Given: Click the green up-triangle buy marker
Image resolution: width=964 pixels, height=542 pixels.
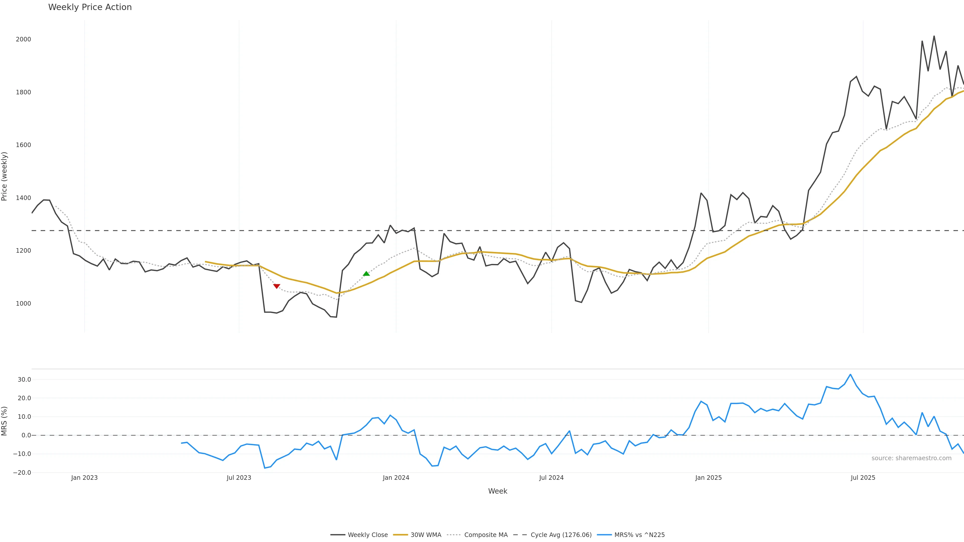Looking at the screenshot, I should tap(366, 274).
